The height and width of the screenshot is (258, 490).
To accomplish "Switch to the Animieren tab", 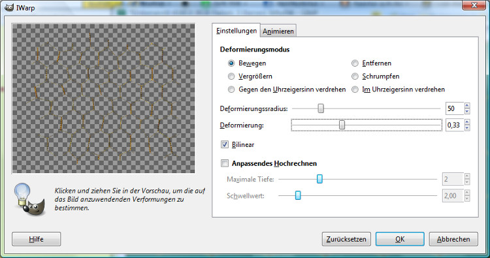I will tap(278, 31).
